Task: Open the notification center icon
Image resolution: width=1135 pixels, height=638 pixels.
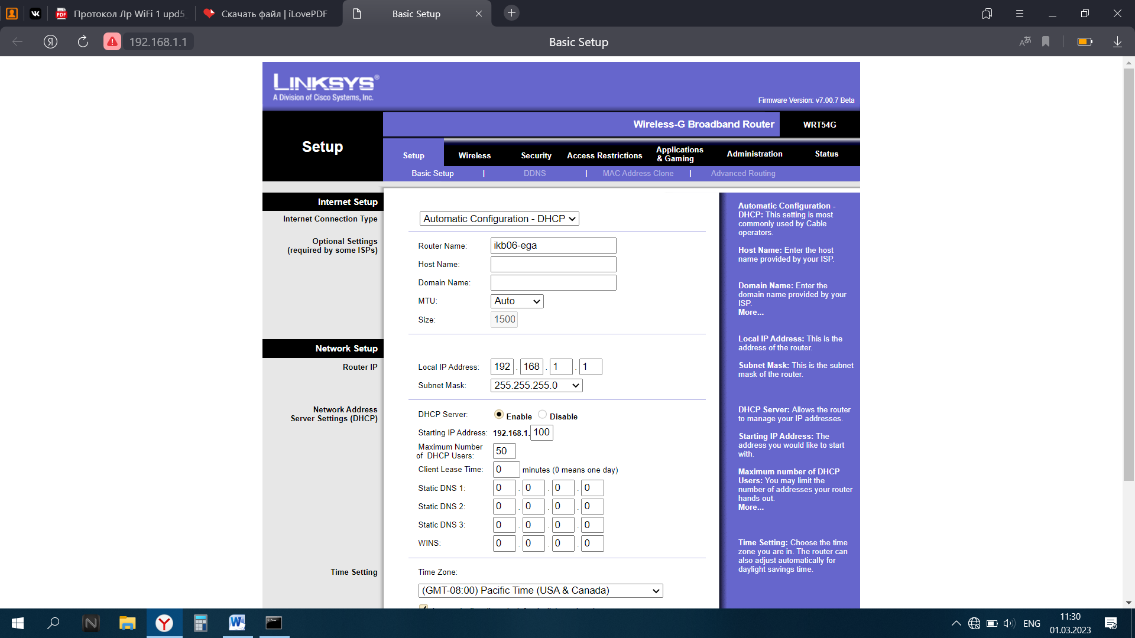Action: (x=1111, y=623)
